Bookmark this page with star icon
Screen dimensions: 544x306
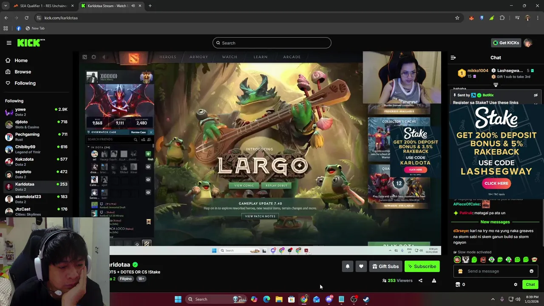pos(457,18)
